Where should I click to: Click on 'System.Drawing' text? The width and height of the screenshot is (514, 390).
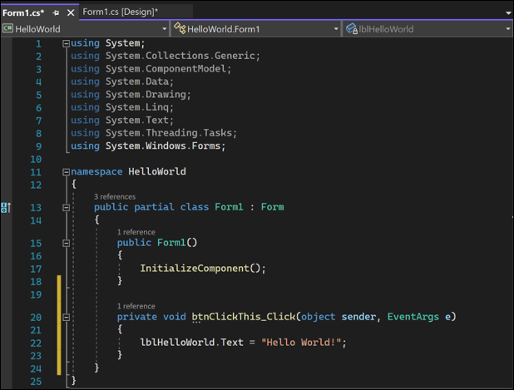[x=146, y=95]
